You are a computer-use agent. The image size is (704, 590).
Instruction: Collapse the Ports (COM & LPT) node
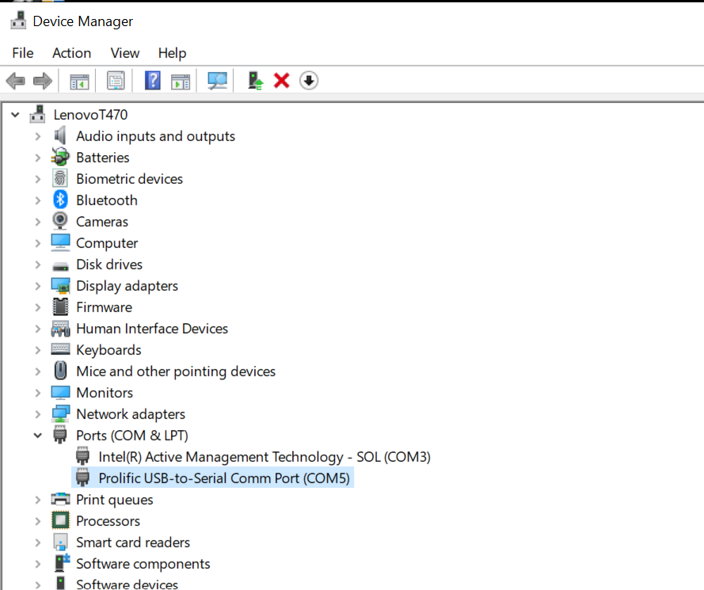pyautogui.click(x=37, y=436)
